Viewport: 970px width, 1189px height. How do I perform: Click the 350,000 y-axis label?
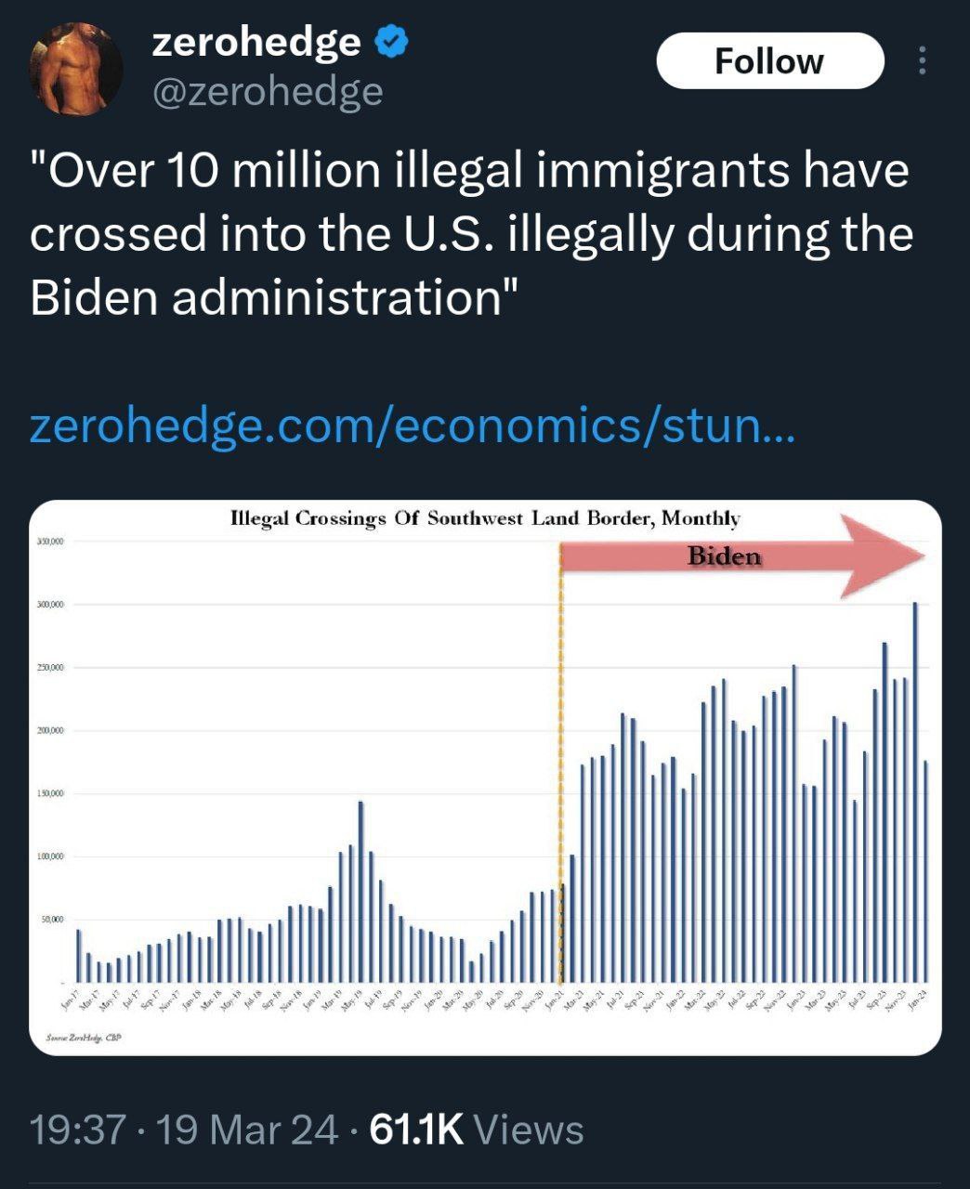pos(49,542)
